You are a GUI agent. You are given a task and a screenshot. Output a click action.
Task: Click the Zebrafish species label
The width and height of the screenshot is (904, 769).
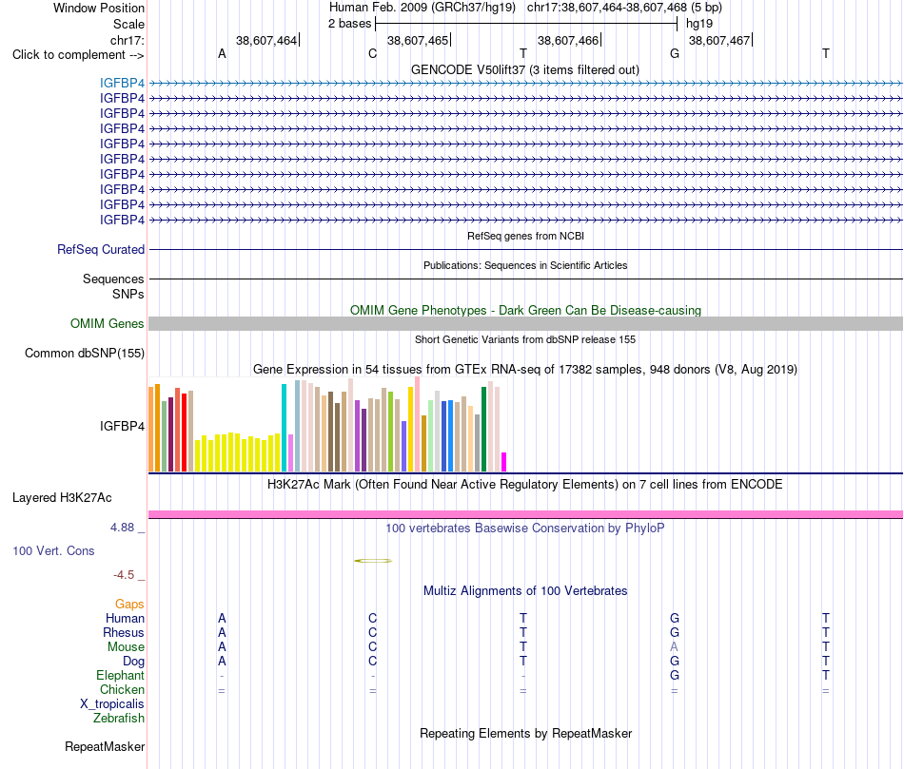pos(119,719)
